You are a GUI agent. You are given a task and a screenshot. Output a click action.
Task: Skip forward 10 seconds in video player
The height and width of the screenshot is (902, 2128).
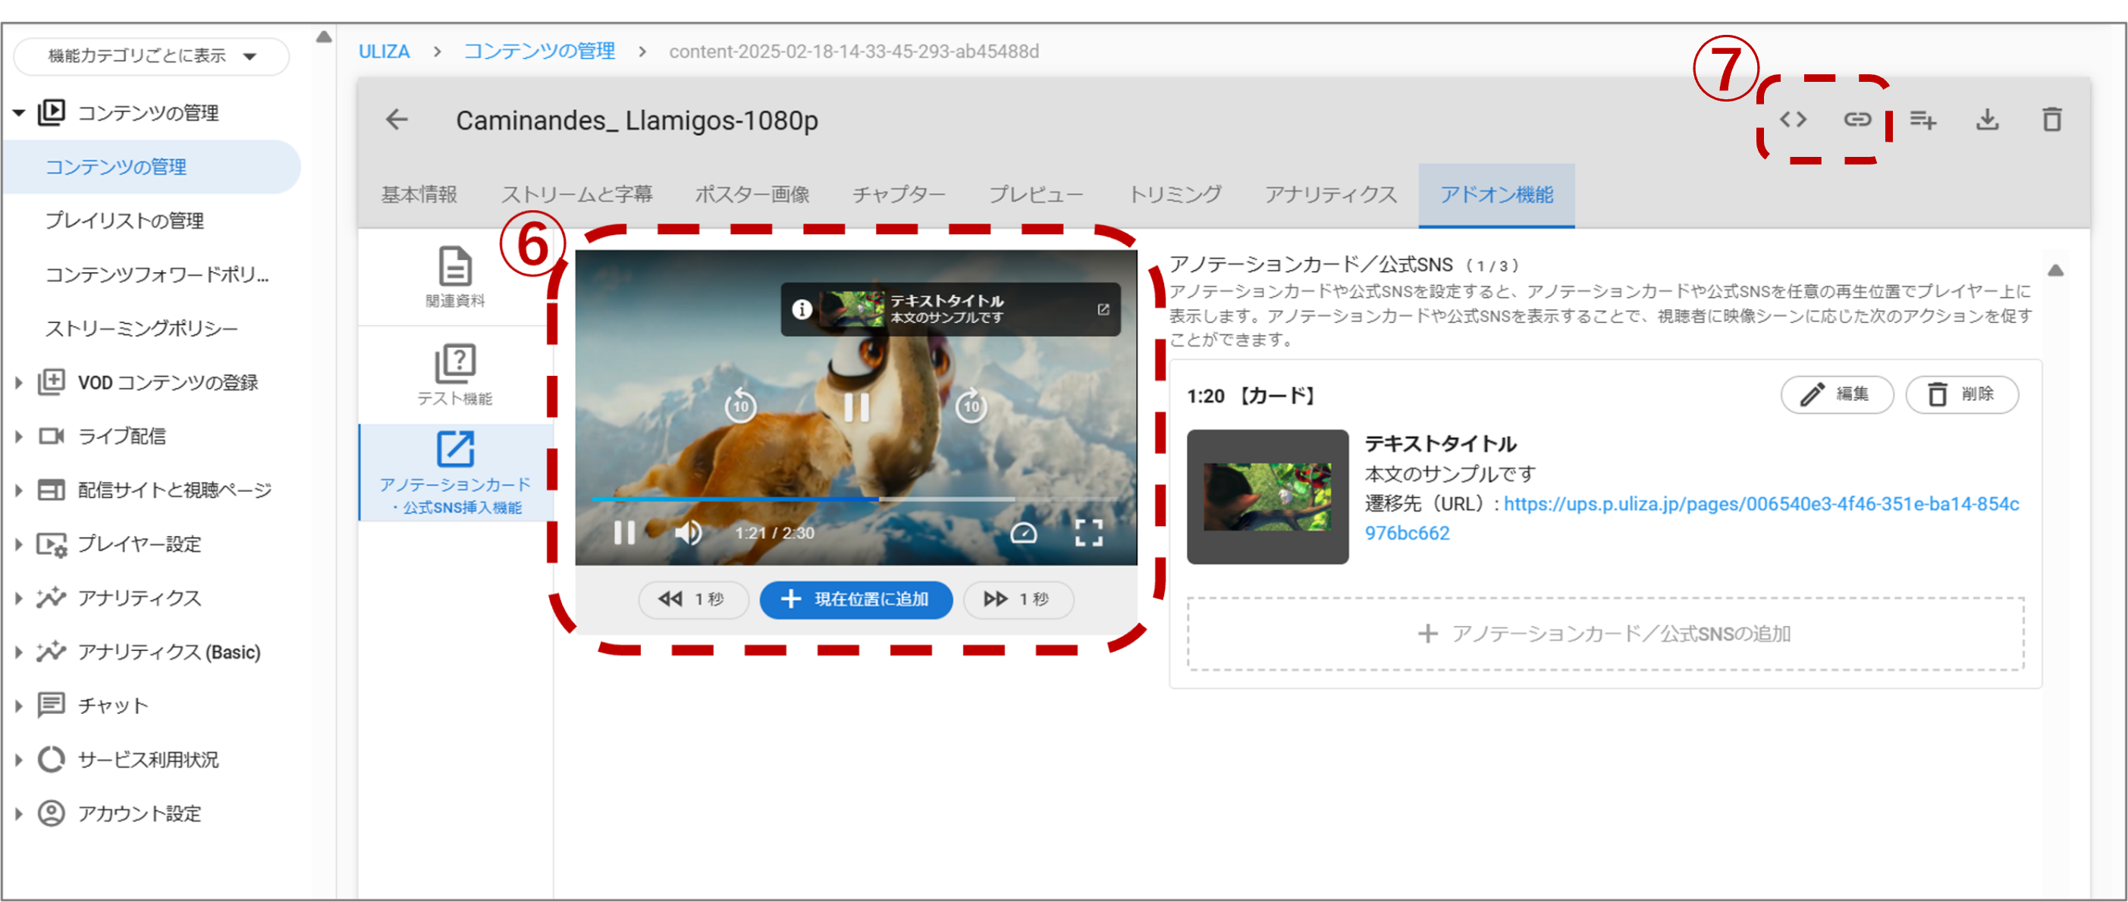tap(971, 406)
